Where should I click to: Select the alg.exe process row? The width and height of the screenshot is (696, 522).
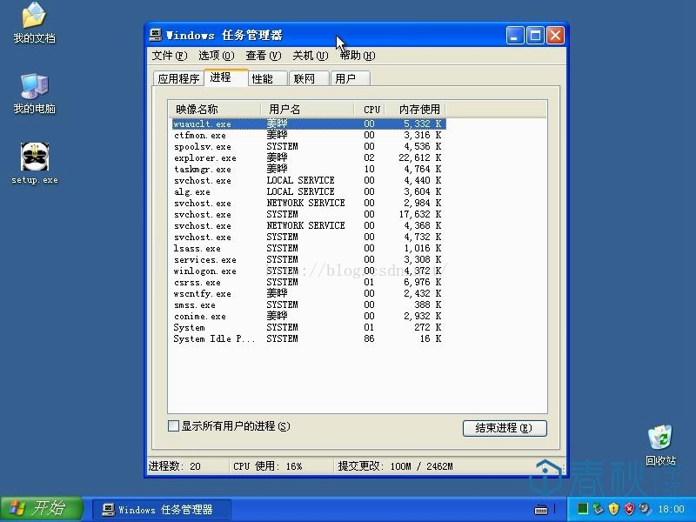309,191
